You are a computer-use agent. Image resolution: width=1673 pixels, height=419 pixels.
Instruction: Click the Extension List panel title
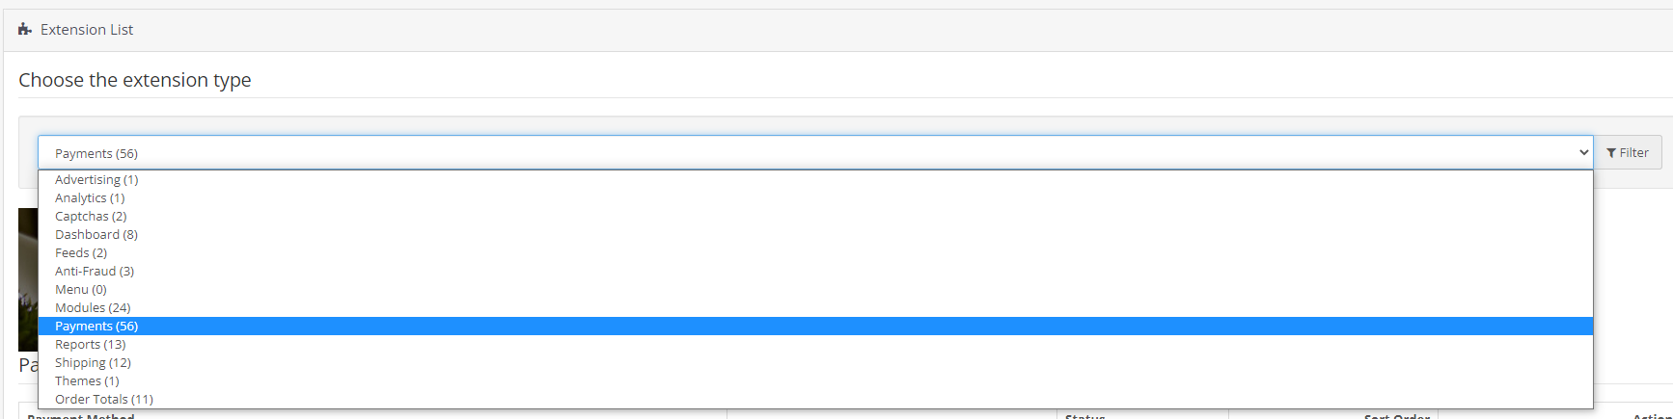(87, 30)
